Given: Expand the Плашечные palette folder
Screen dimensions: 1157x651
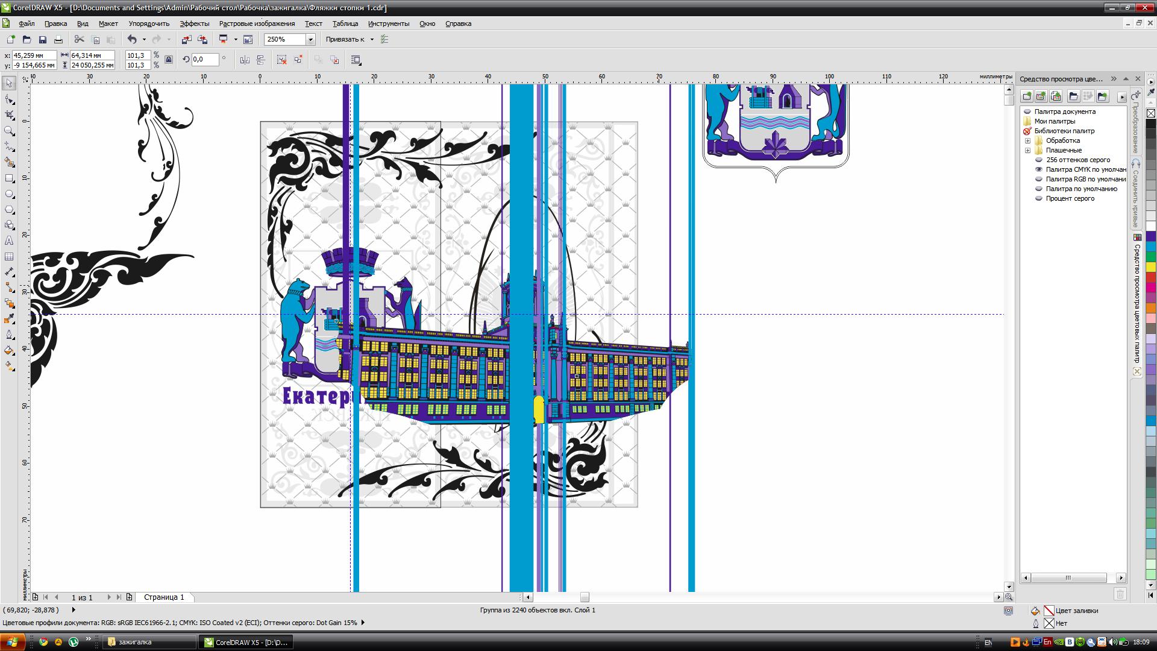Looking at the screenshot, I should pos(1028,150).
